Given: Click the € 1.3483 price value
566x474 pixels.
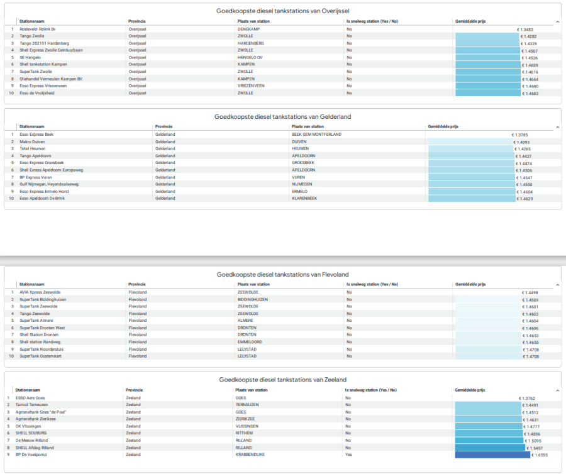Looking at the screenshot, I should [524, 30].
